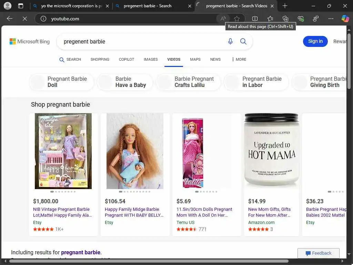Click the Feedback button

click(x=318, y=253)
